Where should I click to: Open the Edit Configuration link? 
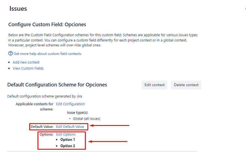click(x=70, y=104)
